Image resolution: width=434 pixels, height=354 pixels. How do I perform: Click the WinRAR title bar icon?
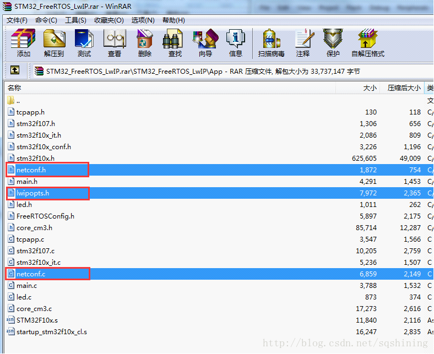7,6
